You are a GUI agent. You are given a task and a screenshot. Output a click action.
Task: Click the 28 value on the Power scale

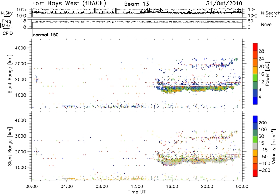(x=261, y=51)
